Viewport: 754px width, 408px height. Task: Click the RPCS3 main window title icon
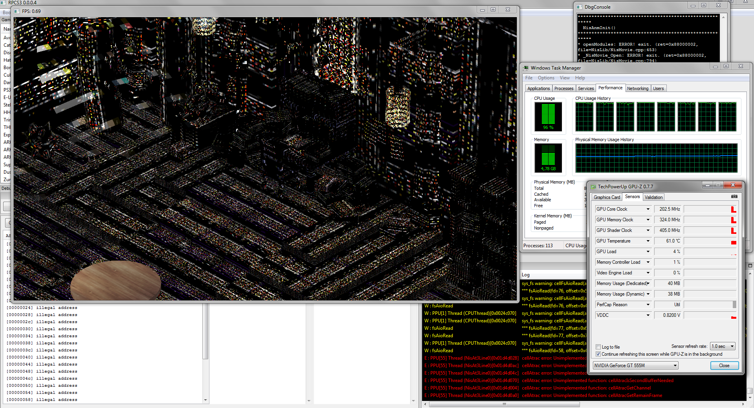tap(3, 2)
